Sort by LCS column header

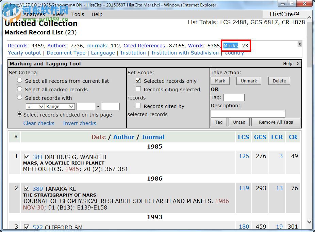[244, 137]
